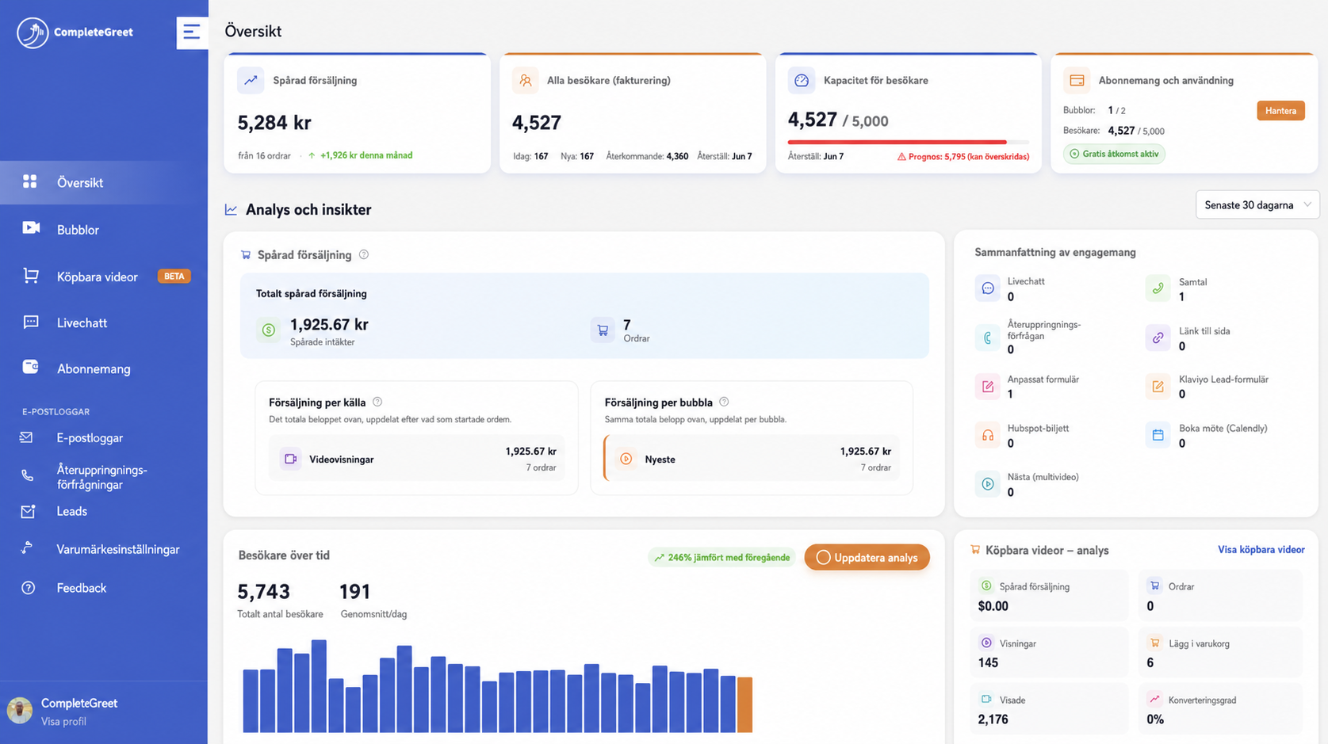The width and height of the screenshot is (1328, 744).
Task: Click the Anpassat formulär icon
Action: pos(987,387)
